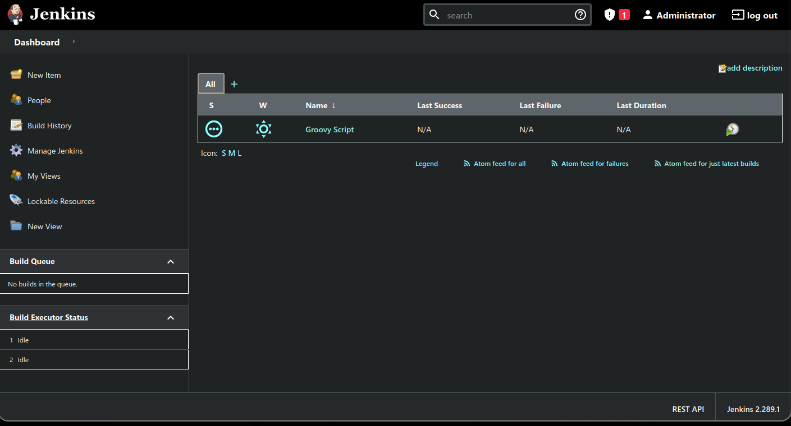
Task: Click feed icon beside just latest builds feed
Action: pyautogui.click(x=658, y=164)
